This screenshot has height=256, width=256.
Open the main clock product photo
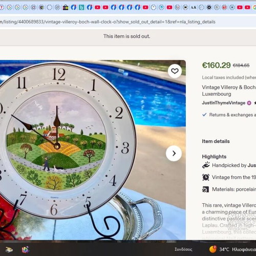point(93,150)
